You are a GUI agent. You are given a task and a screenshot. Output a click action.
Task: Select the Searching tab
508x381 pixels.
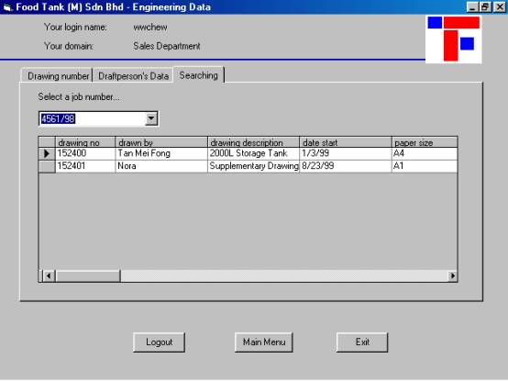point(199,75)
